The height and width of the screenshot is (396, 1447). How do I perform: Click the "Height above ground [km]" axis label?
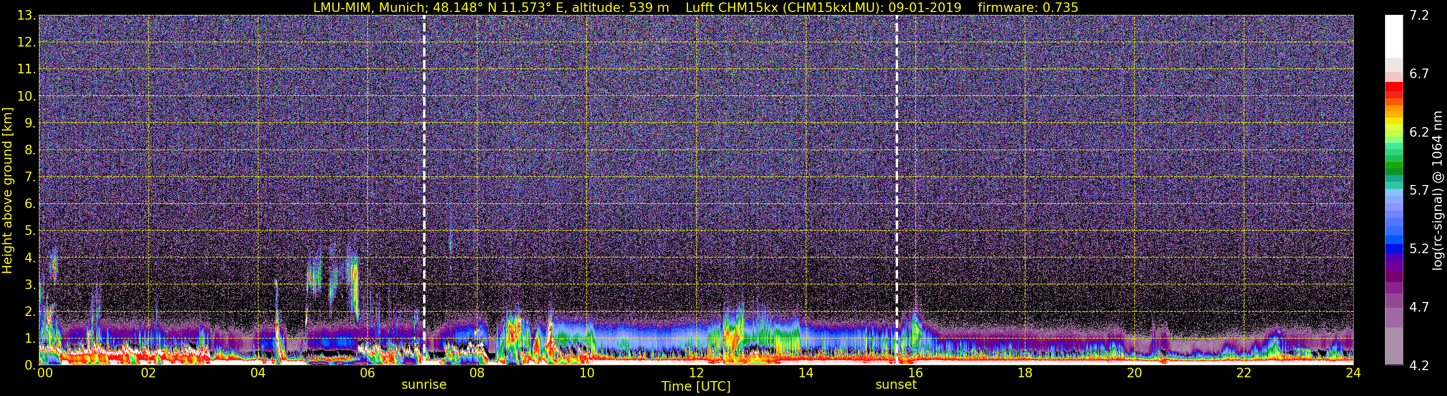coord(7,191)
